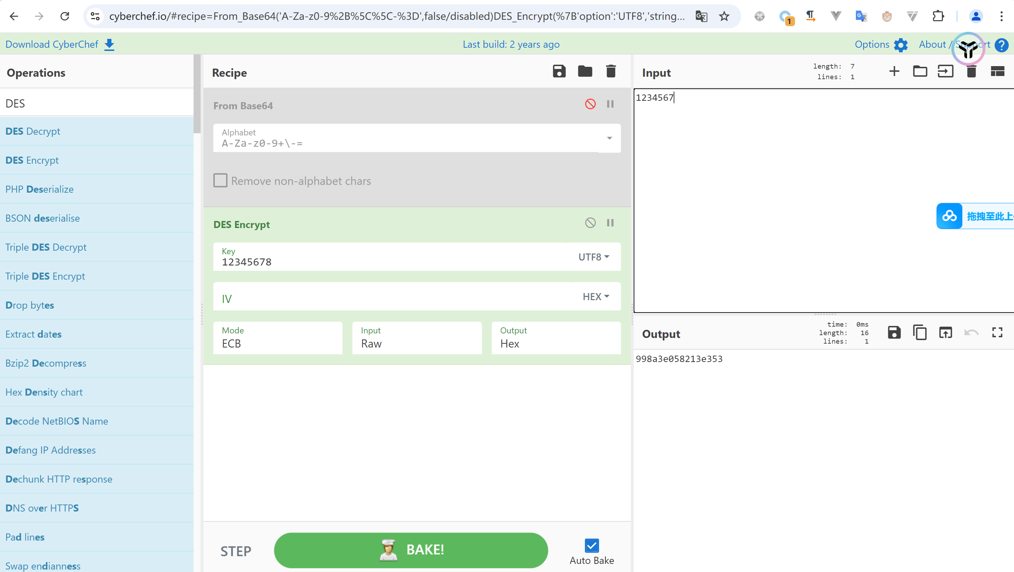Set breakpoint on From Base64
The height and width of the screenshot is (572, 1014).
610,104
